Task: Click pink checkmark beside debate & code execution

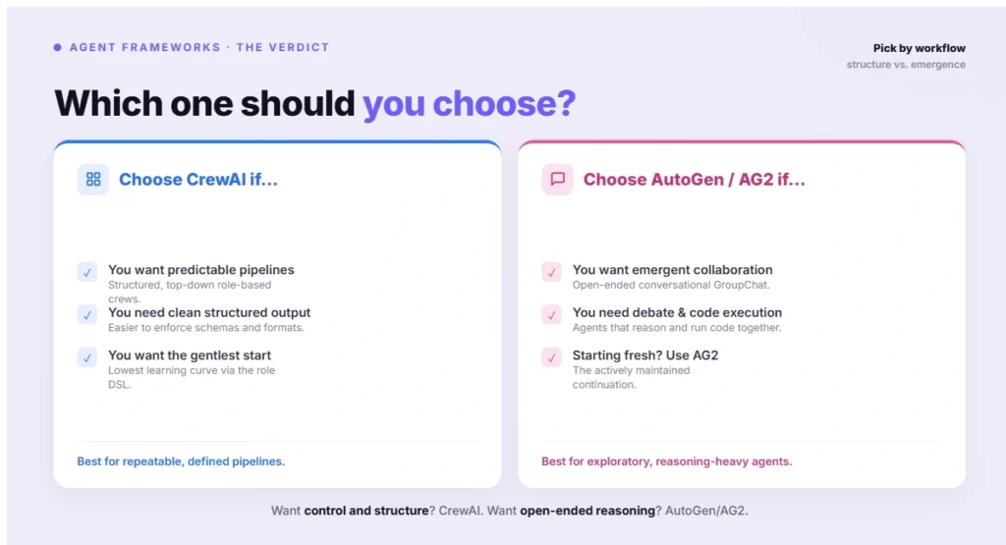Action: coord(552,315)
